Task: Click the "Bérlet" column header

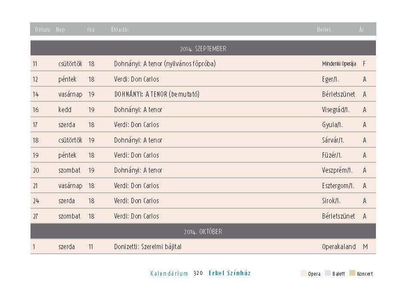Action: (324, 30)
